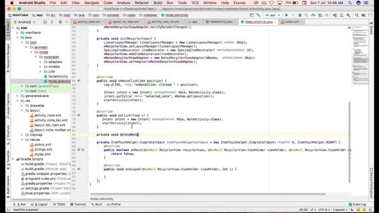379x213 pixels.
Task: Open the VCS menu
Action: 195,3
